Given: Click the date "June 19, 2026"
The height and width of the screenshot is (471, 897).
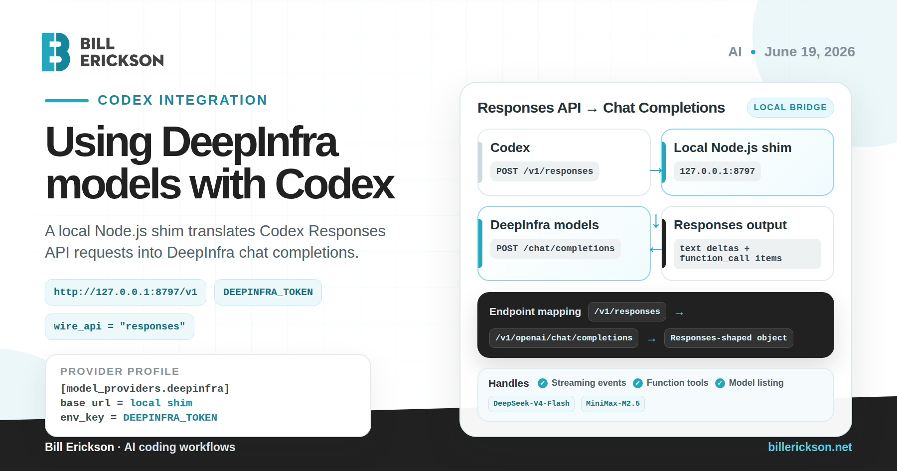Looking at the screenshot, I should [x=810, y=52].
